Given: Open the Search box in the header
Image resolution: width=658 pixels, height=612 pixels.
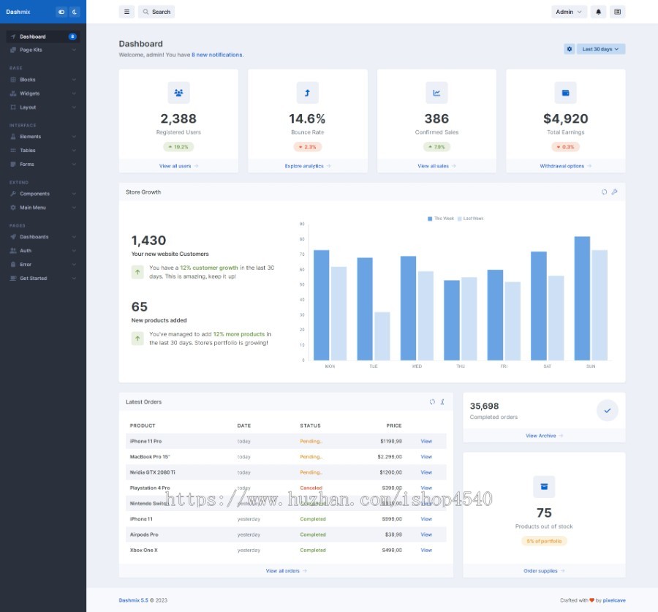Looking at the screenshot, I should pyautogui.click(x=156, y=12).
